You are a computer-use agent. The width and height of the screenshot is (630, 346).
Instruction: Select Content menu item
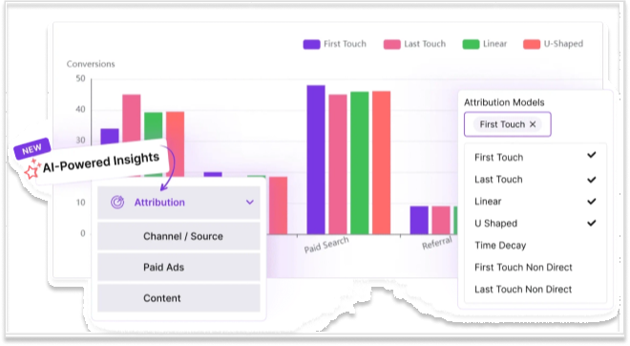(x=178, y=298)
